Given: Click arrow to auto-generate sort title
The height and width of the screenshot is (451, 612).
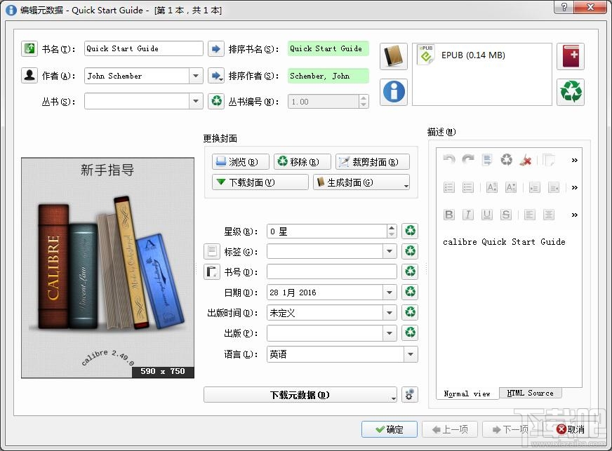Looking at the screenshot, I should 216,49.
